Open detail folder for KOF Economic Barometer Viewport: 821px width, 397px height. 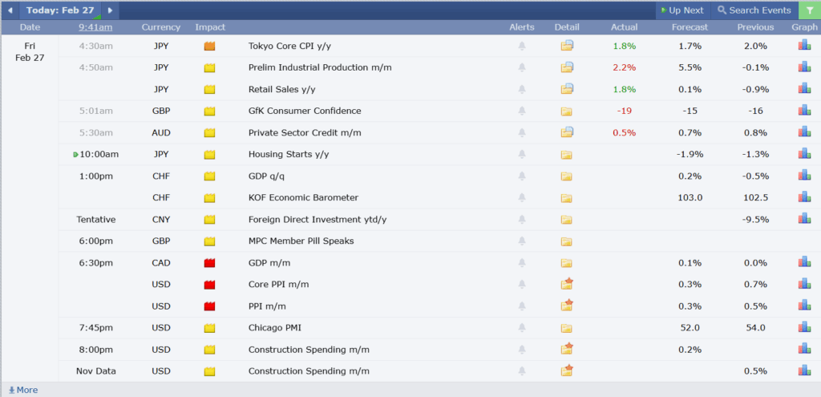(x=567, y=197)
